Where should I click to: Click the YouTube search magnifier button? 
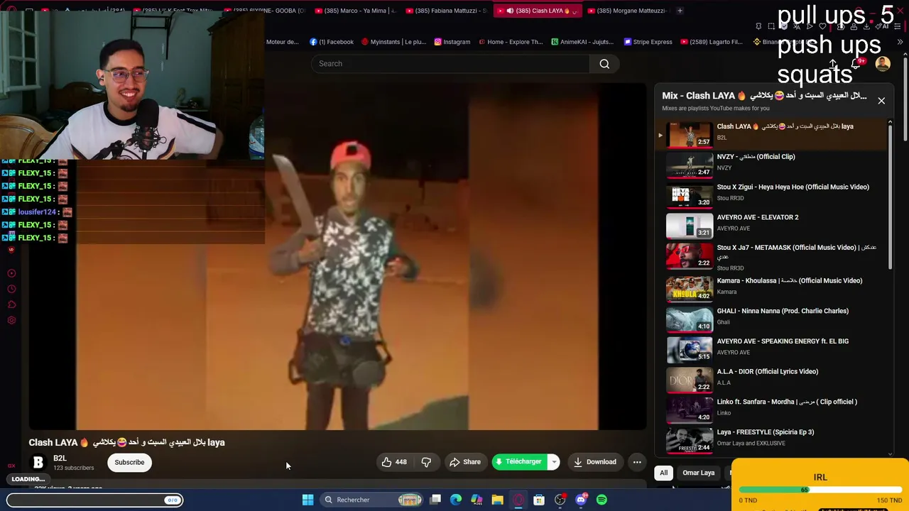[x=604, y=64]
